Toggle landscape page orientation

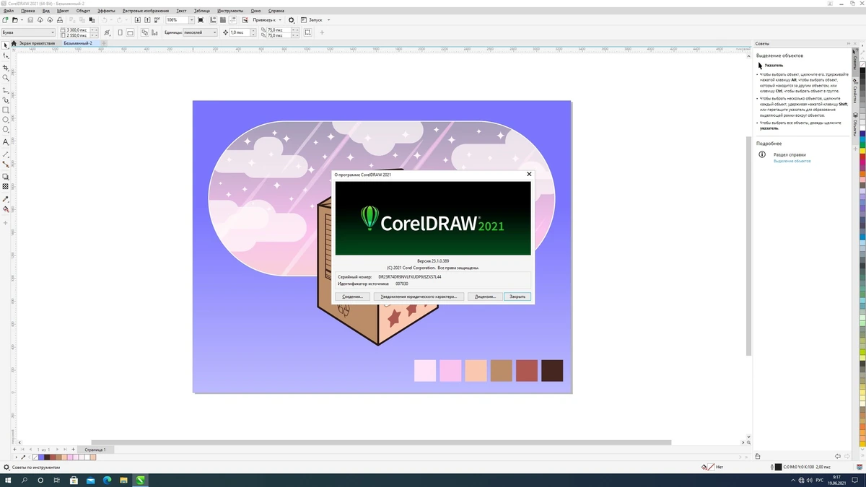click(x=130, y=32)
